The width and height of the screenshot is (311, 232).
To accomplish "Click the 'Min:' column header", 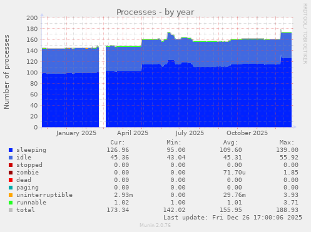I will 174,143.
